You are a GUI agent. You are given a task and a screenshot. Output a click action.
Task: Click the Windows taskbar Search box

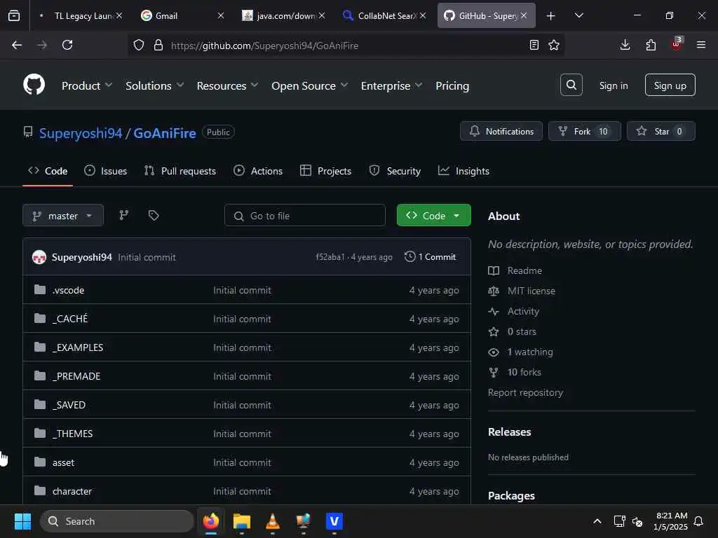click(117, 521)
